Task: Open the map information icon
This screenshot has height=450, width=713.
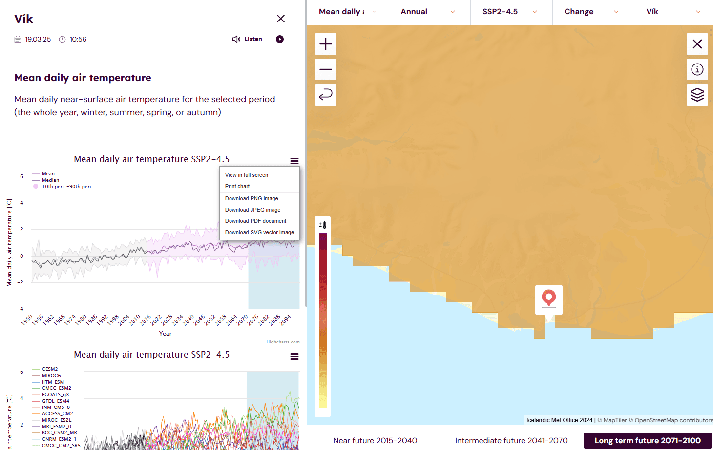Action: [x=697, y=70]
